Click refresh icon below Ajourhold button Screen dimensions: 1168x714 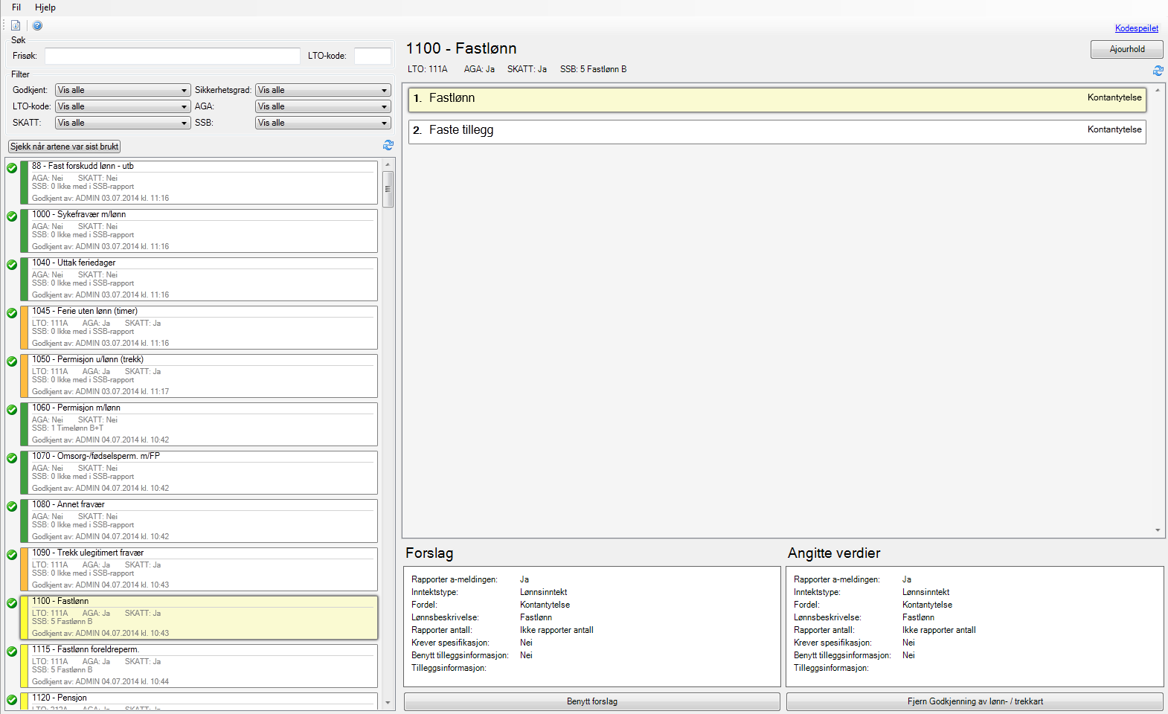point(1158,71)
